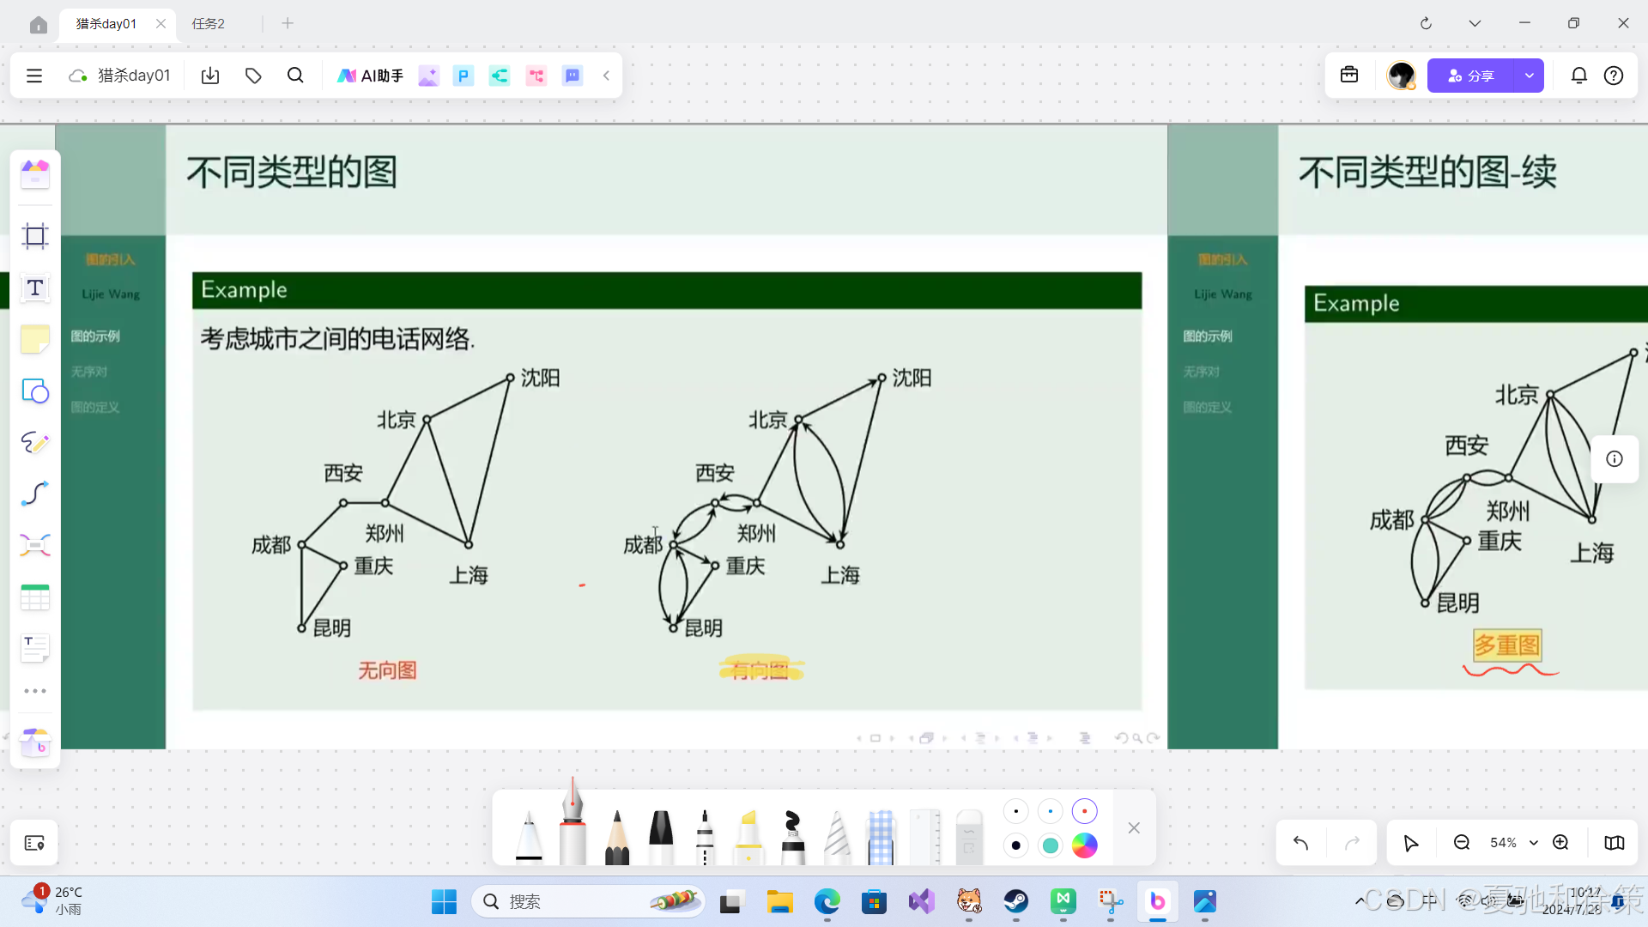Select the shapes tool
Viewport: 1648px width, 927px height.
click(x=35, y=391)
